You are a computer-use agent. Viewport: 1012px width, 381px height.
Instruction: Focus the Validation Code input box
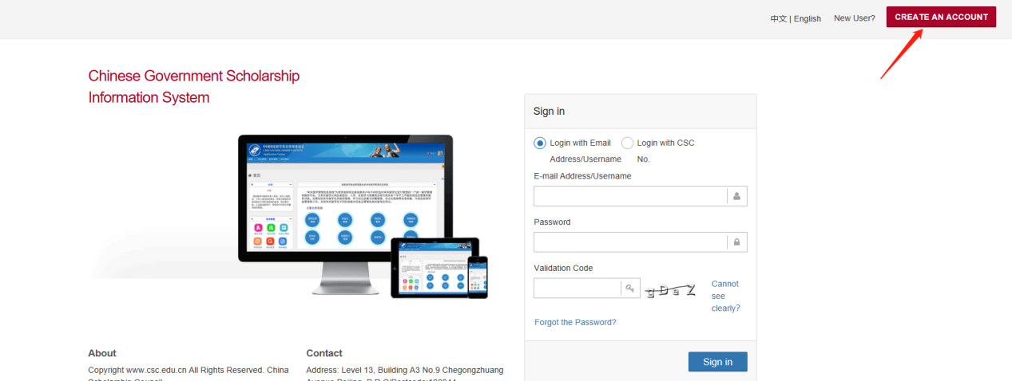577,288
